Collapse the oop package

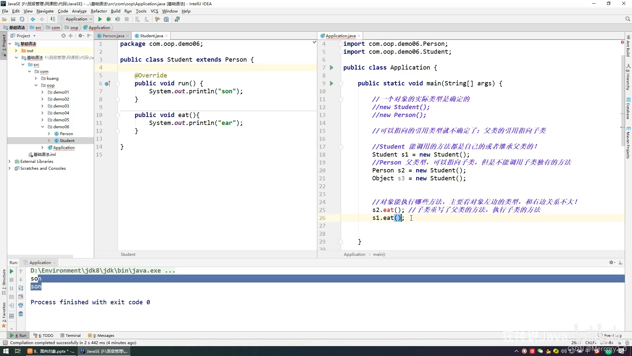(x=36, y=85)
